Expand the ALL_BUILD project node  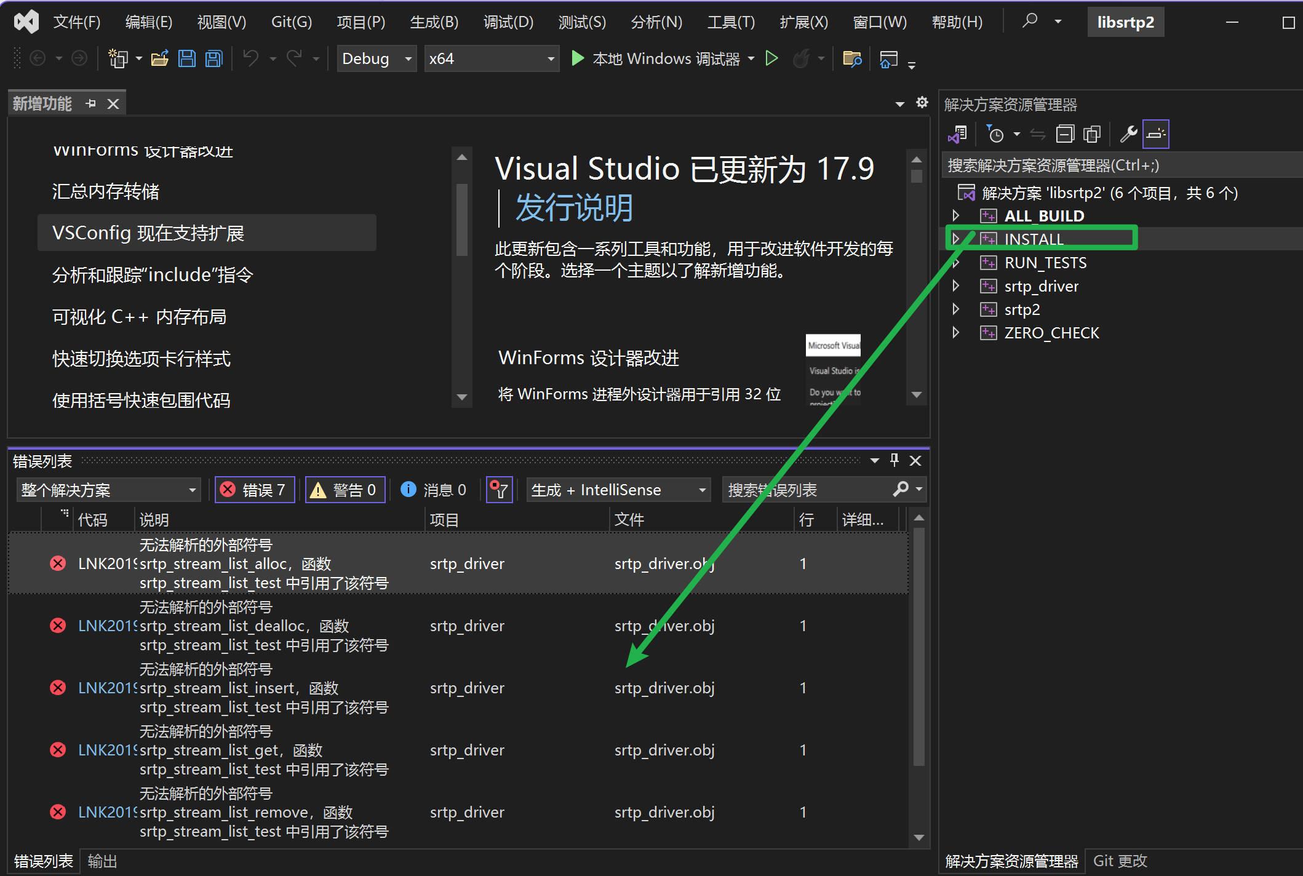click(956, 215)
